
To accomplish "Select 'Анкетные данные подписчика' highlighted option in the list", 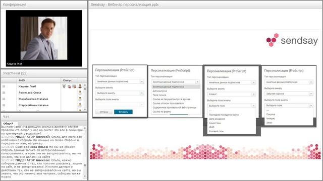I will (x=176, y=87).
